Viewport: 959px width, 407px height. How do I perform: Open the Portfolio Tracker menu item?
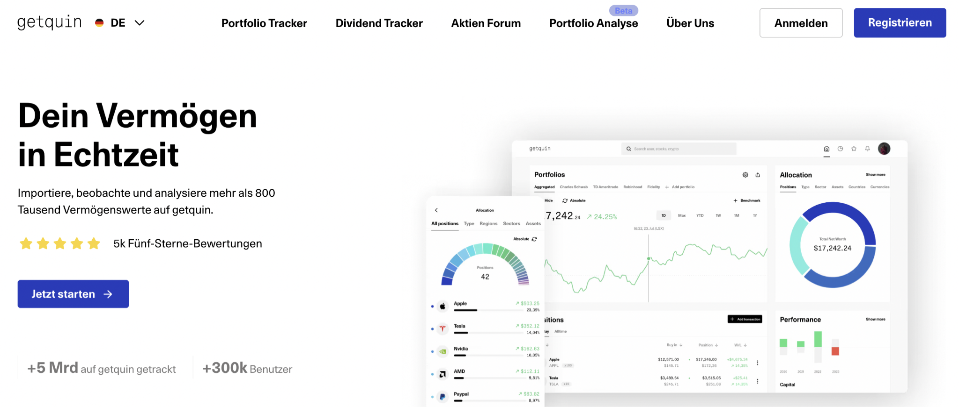tap(264, 23)
